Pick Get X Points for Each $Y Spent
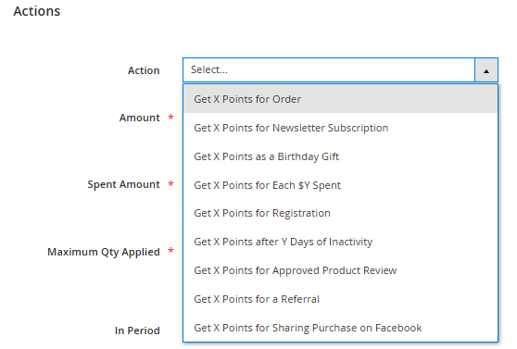Screen dimensions: 517x349 (341, 185)
